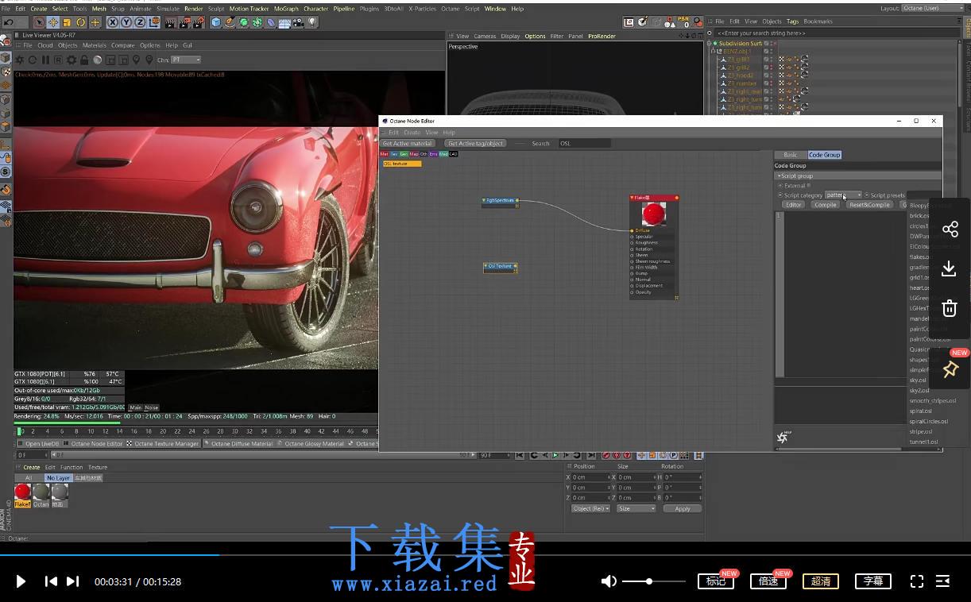971x602 pixels.
Task: Toggle the Y axis lock
Action: 126,22
